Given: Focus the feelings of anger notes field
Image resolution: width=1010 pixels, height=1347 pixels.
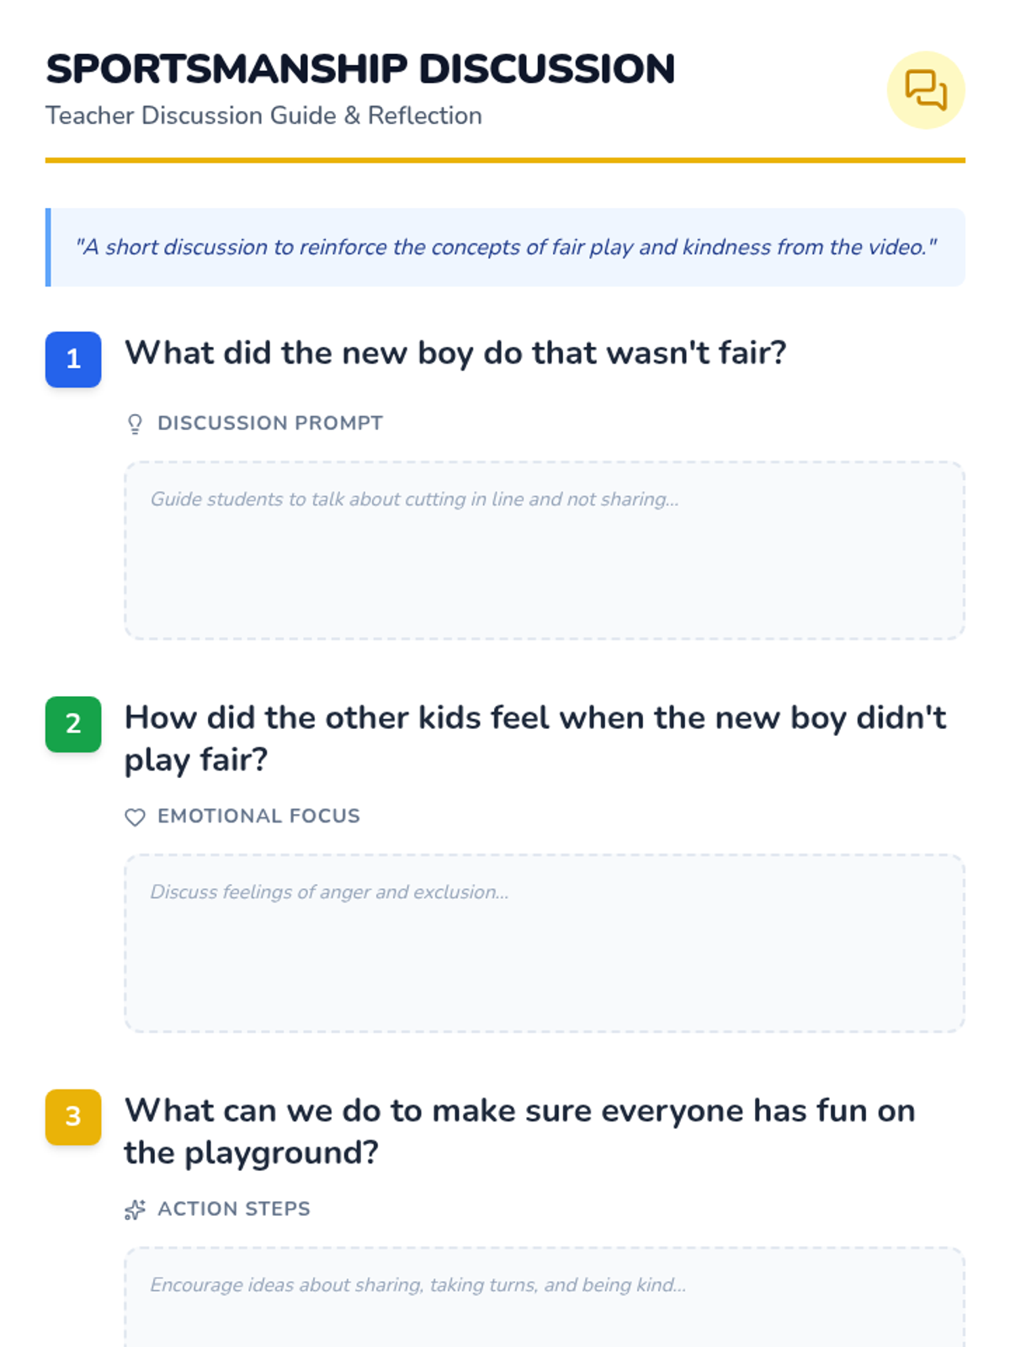Looking at the screenshot, I should [545, 943].
